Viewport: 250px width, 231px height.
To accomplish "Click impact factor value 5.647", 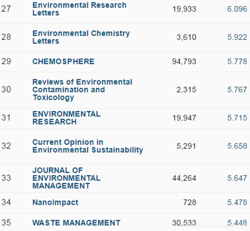I will click(237, 178).
